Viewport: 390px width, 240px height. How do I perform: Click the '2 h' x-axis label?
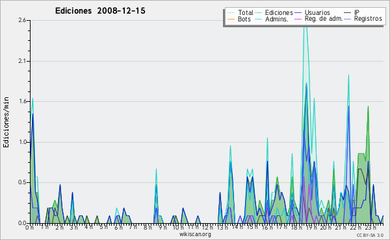(x=59, y=228)
